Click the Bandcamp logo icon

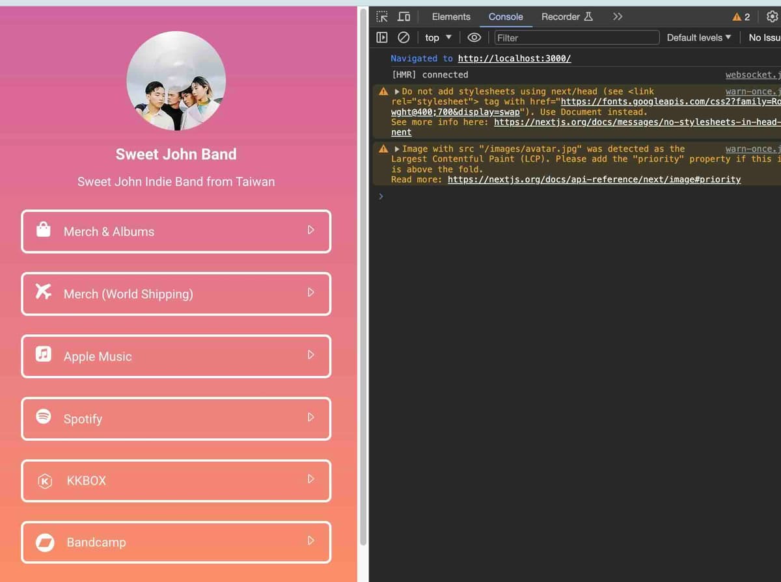(45, 543)
